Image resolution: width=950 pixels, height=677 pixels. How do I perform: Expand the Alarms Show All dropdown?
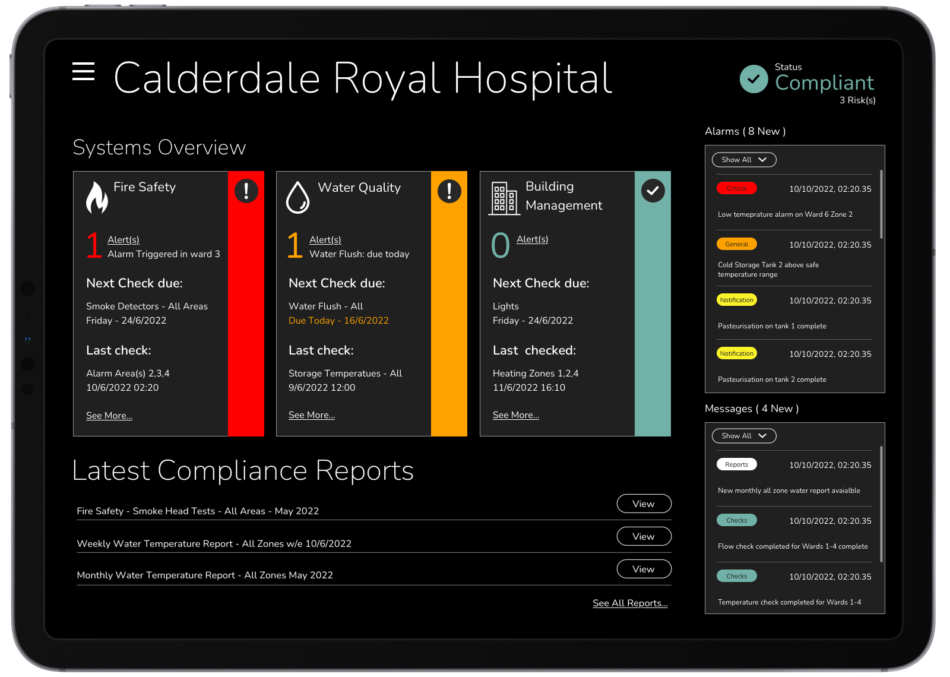[x=744, y=160]
